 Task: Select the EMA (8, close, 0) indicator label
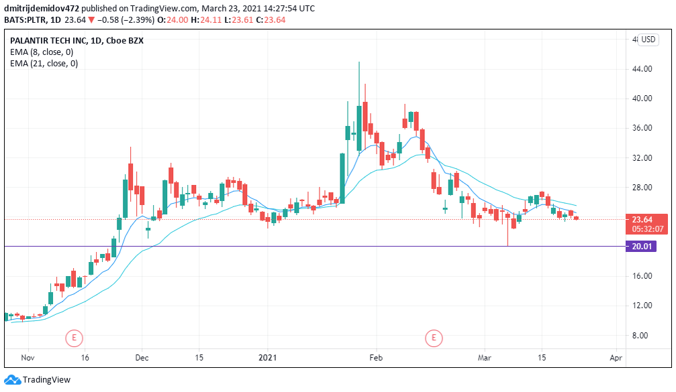pyautogui.click(x=42, y=52)
